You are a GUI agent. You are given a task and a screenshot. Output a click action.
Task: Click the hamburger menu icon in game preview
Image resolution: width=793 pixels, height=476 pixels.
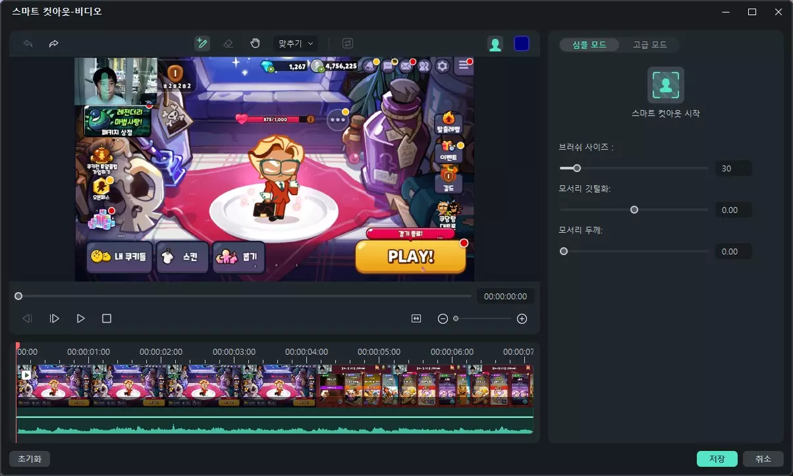point(465,65)
